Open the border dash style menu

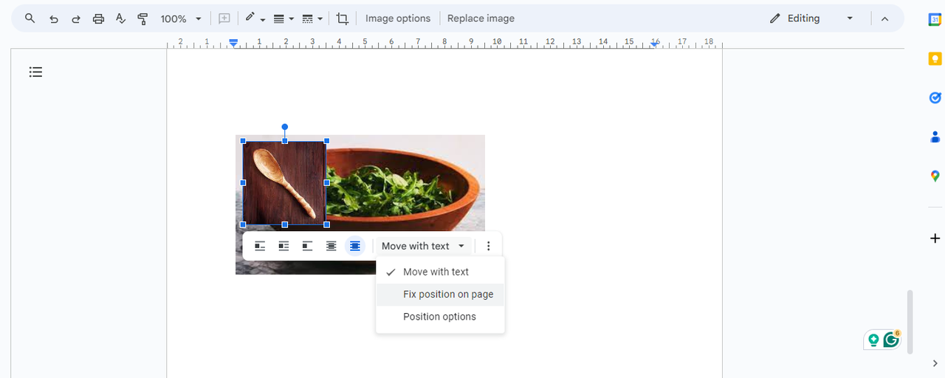pyautogui.click(x=308, y=18)
